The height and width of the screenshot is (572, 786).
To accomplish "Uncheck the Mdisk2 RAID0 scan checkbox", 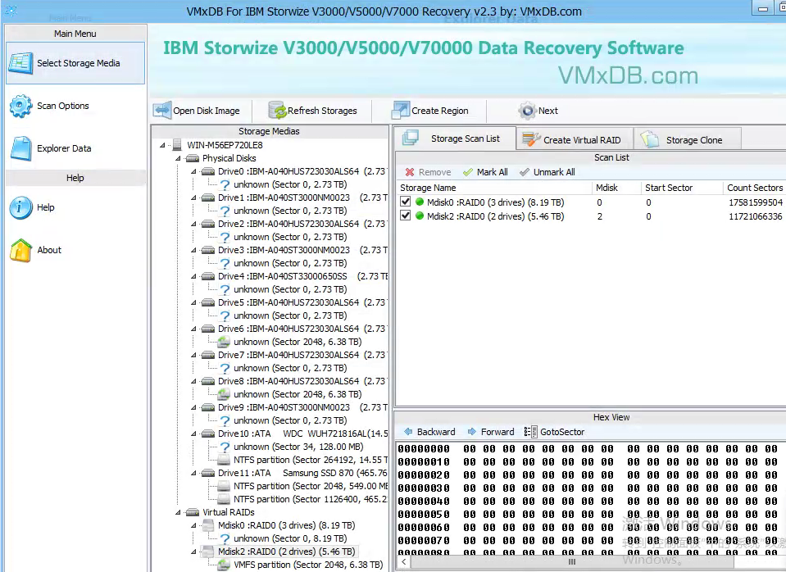I will [x=406, y=216].
